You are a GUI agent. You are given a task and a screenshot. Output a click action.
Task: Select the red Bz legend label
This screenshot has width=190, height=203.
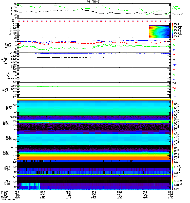tap(174, 40)
